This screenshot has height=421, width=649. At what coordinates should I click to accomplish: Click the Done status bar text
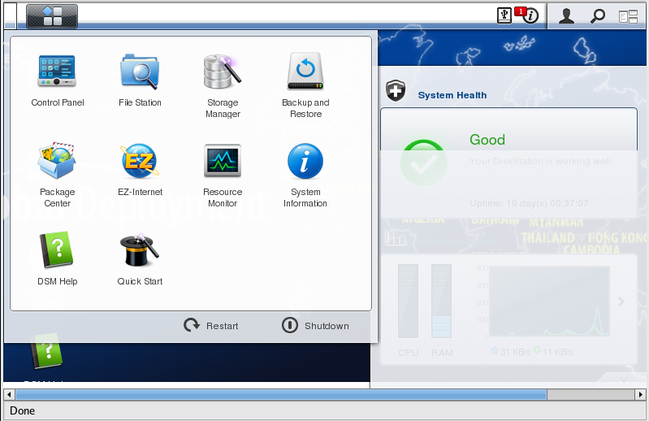23,410
